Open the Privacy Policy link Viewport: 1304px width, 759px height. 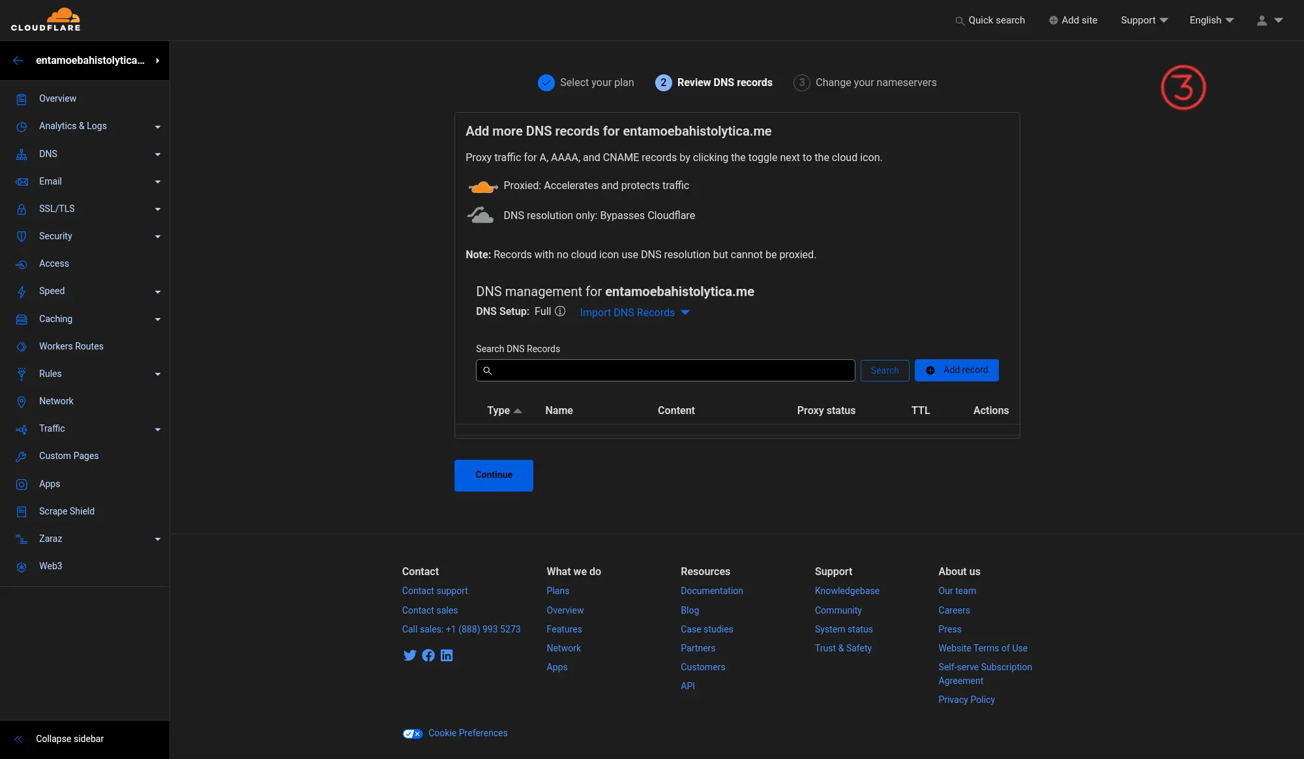click(966, 700)
